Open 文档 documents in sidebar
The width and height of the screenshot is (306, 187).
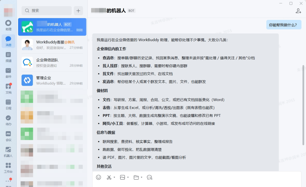pos(8,89)
